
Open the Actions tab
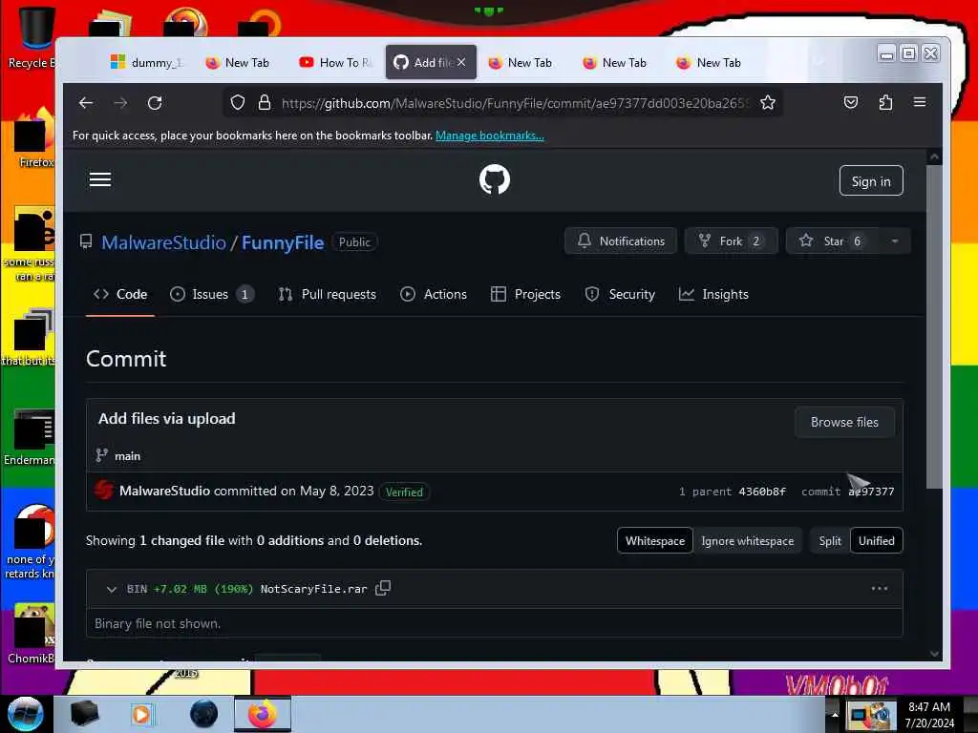tap(434, 294)
